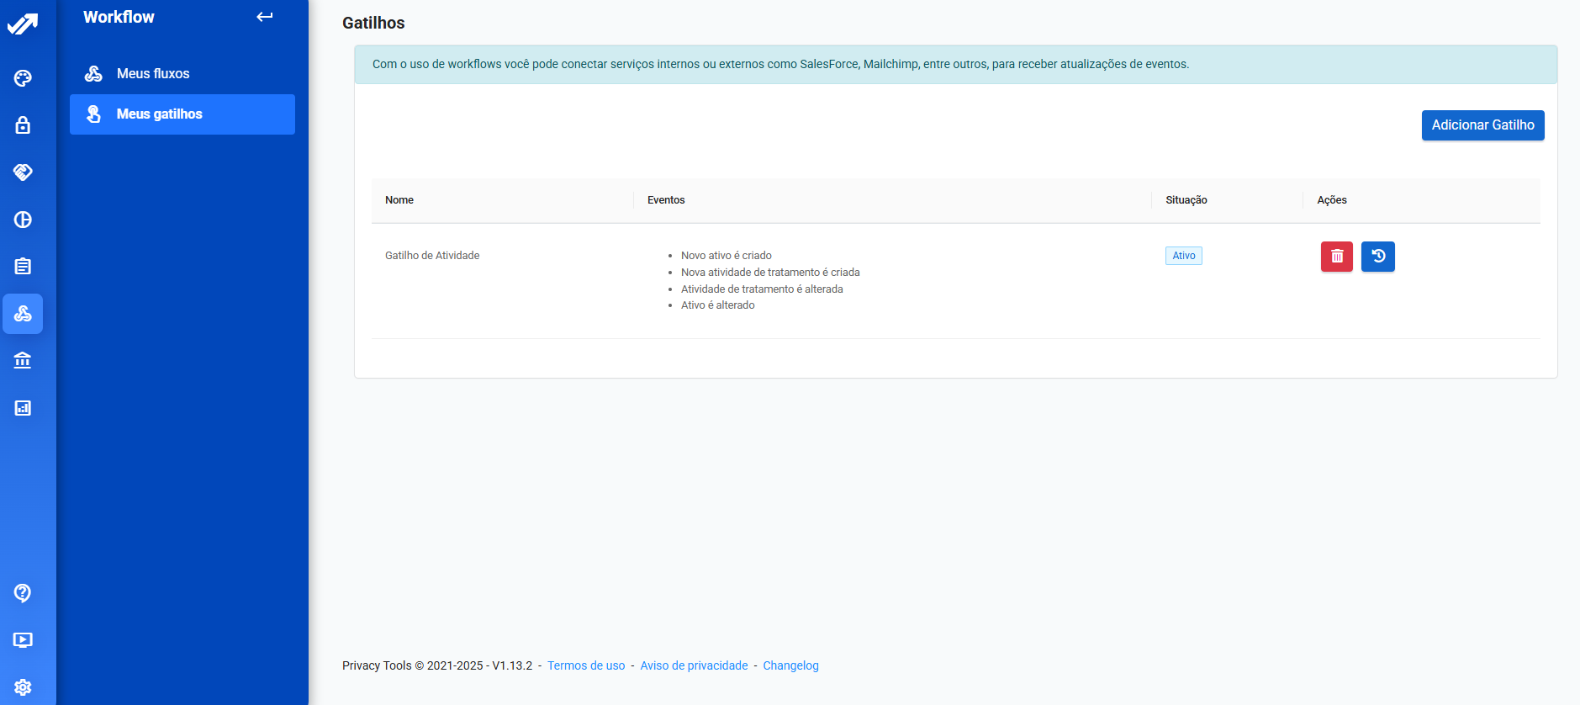Open the palette icon in sidebar

click(x=23, y=78)
